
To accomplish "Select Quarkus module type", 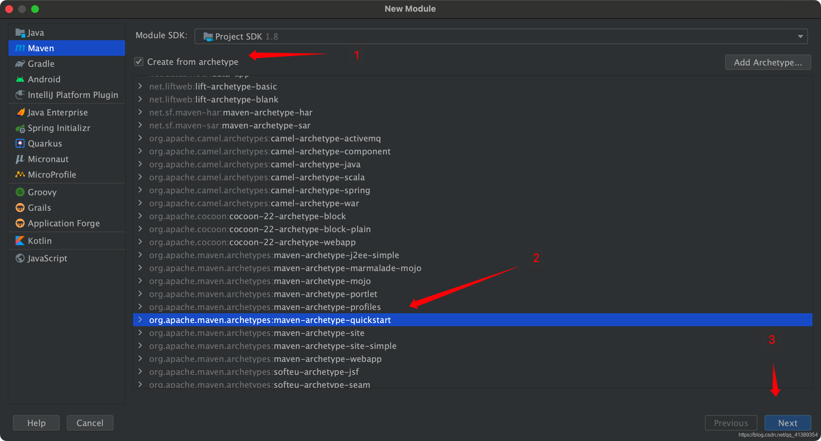I will (x=67, y=143).
